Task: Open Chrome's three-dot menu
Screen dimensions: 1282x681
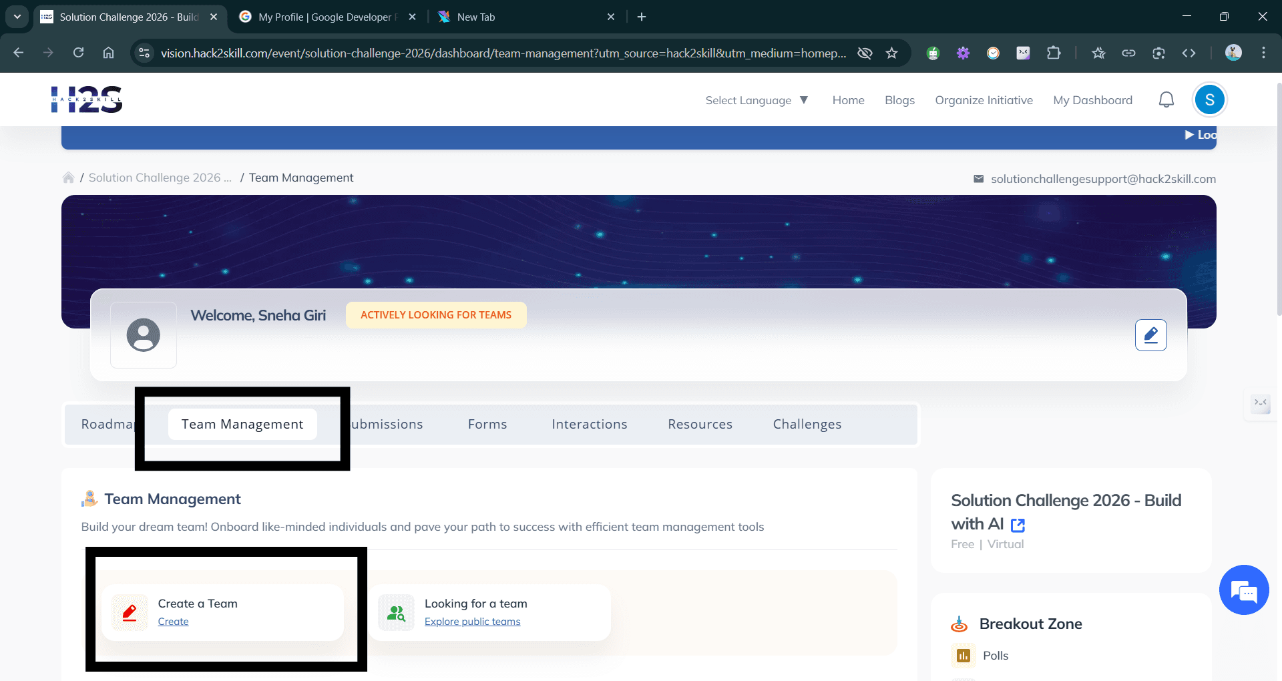Action: (1264, 52)
